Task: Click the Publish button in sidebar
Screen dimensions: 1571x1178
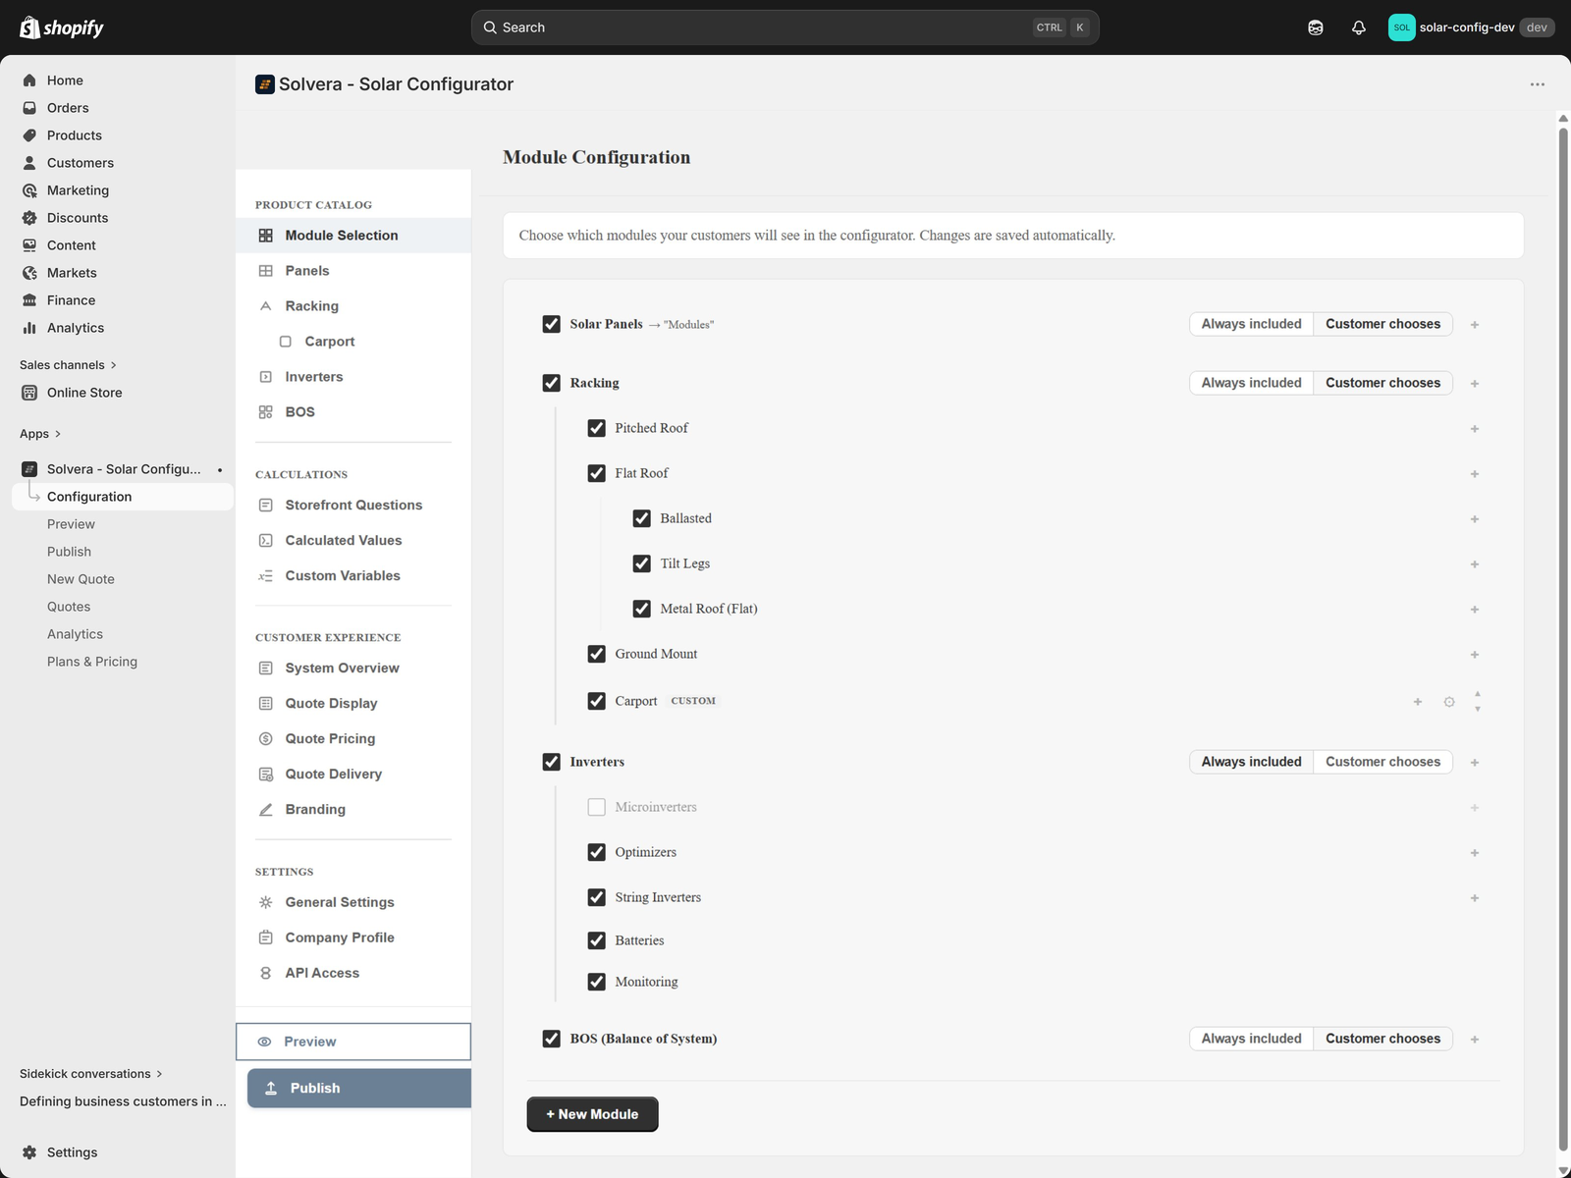Action: click(359, 1089)
